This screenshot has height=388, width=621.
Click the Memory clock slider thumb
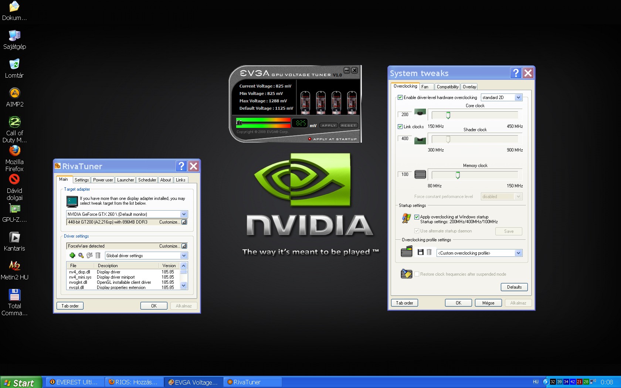pos(458,175)
